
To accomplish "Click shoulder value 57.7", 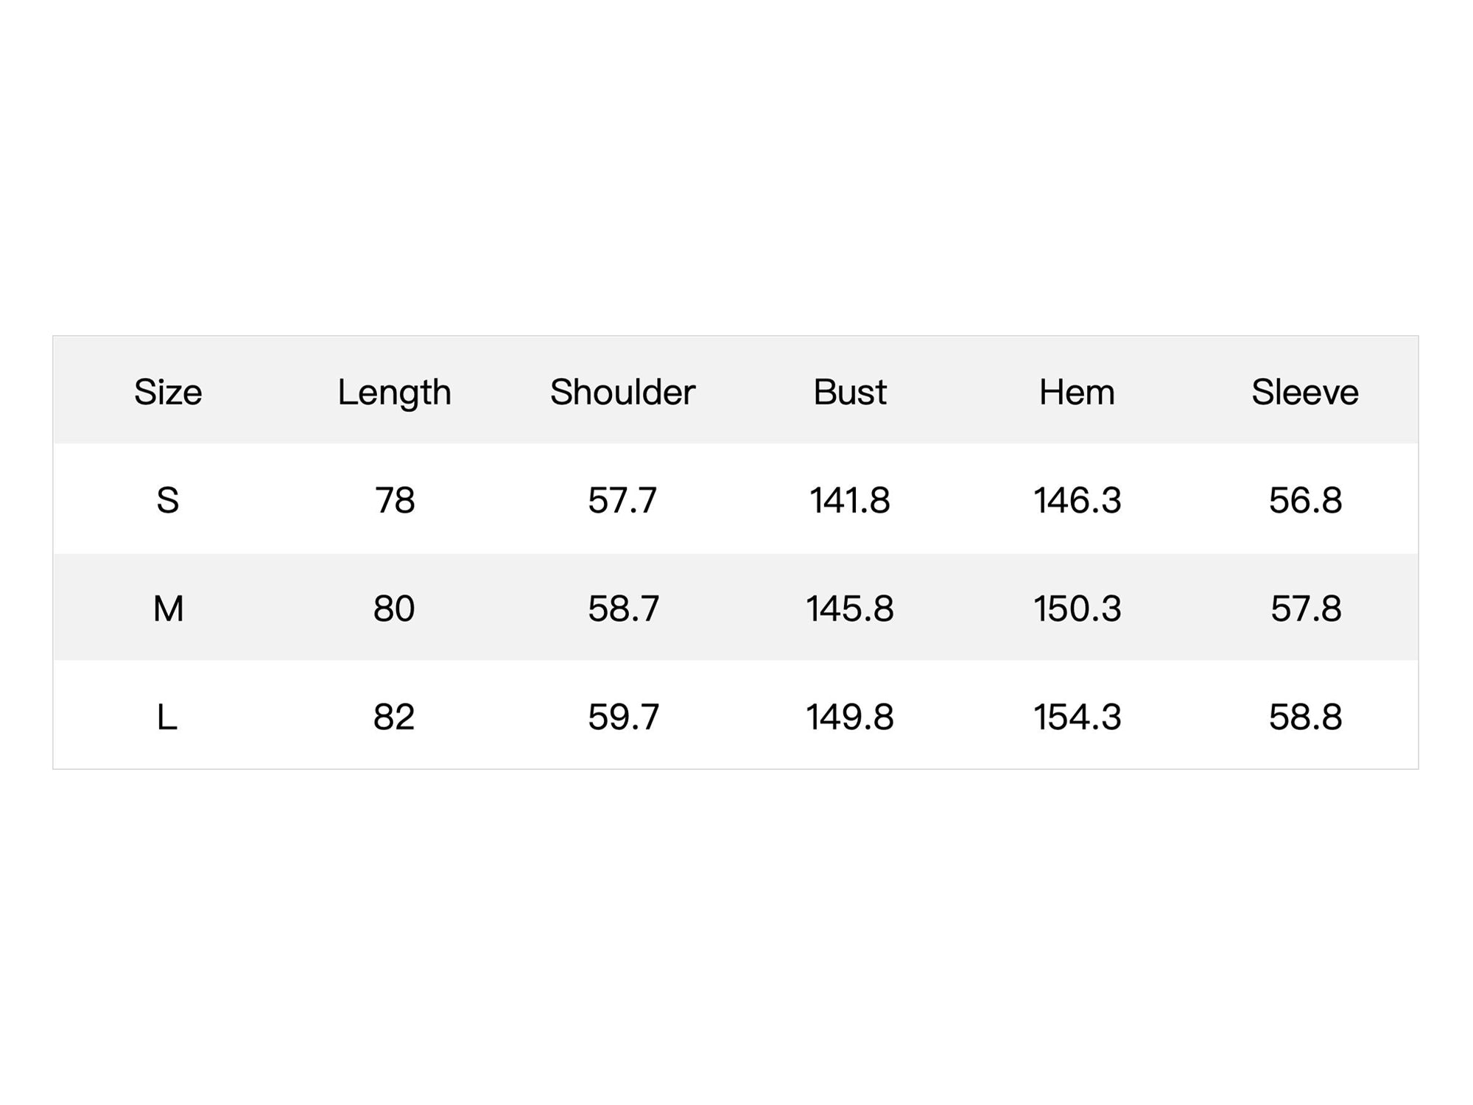I will click(x=622, y=500).
